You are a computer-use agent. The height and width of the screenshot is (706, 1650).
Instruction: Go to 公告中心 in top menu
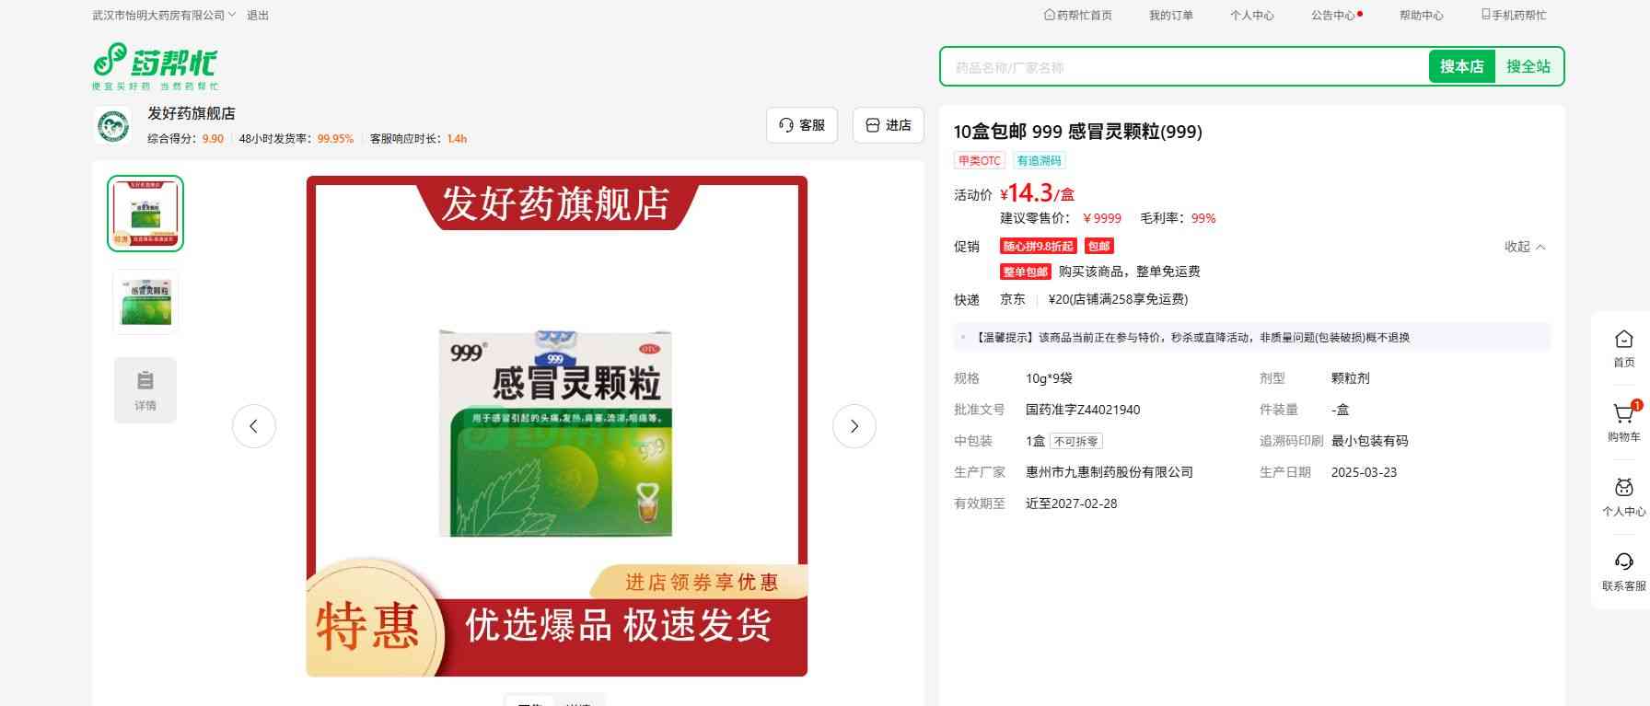click(x=1335, y=16)
